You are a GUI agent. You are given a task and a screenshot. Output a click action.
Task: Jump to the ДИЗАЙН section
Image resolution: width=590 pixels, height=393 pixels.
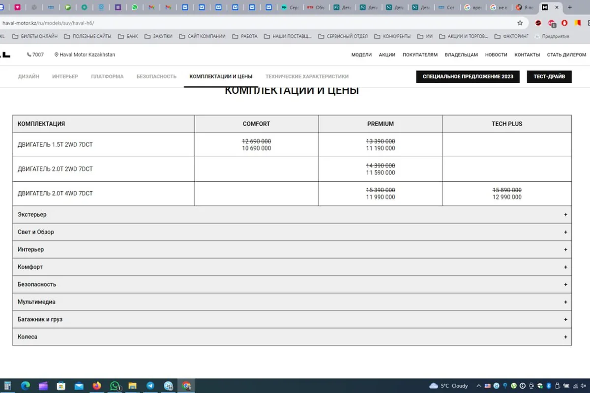point(29,77)
